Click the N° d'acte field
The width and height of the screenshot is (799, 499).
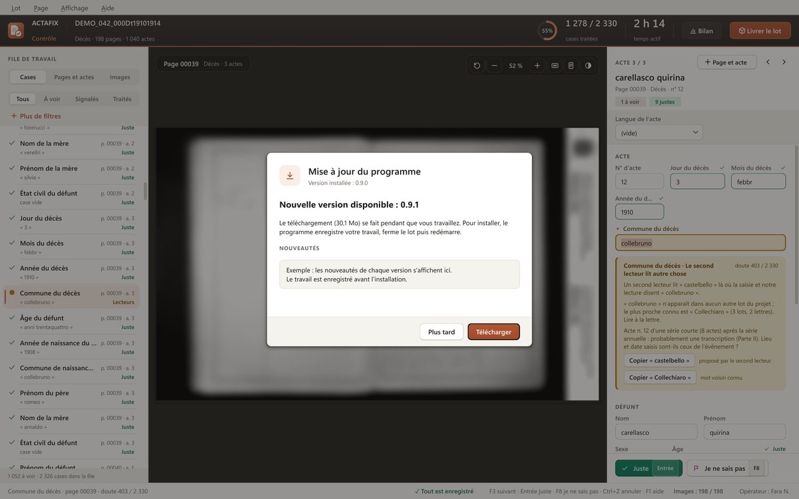click(x=640, y=182)
